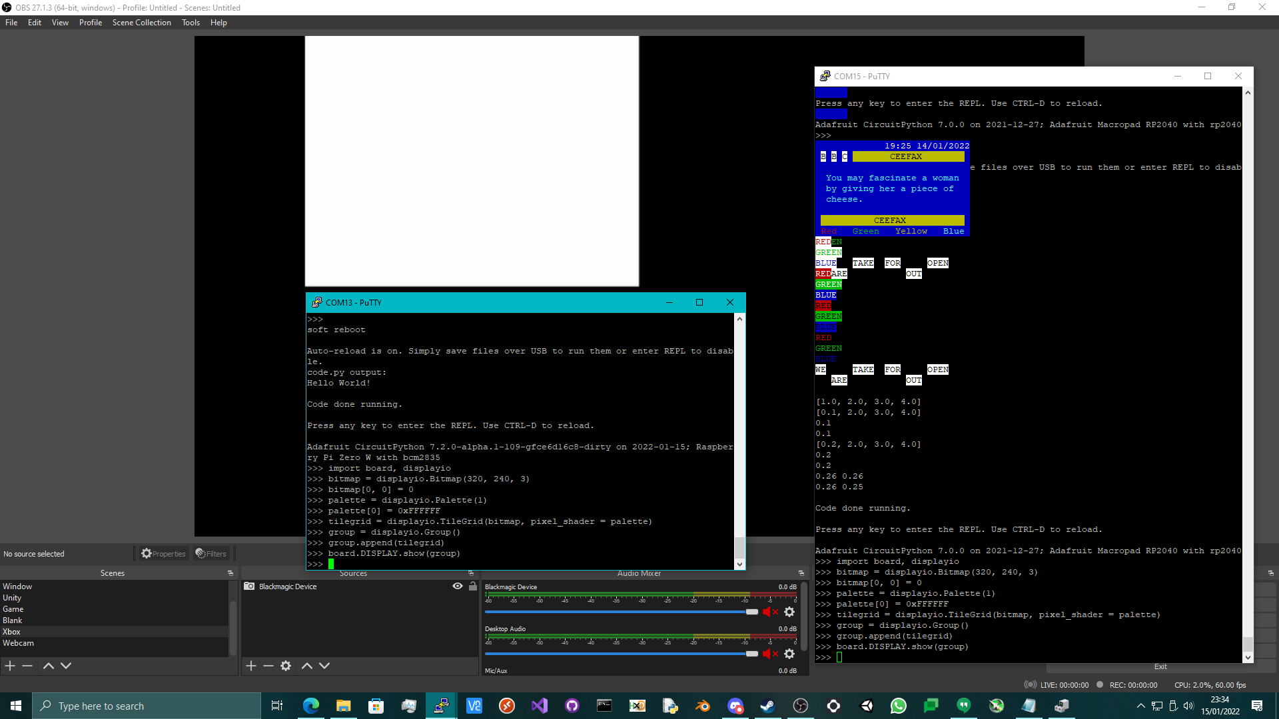Click the Exit button

1160,667
